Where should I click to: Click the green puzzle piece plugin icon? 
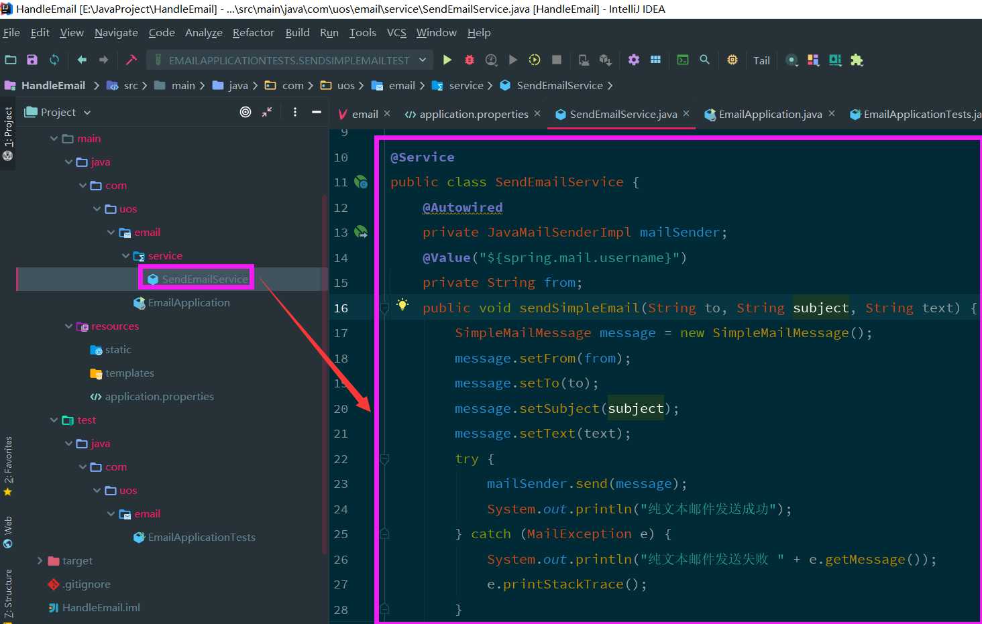[x=857, y=60]
